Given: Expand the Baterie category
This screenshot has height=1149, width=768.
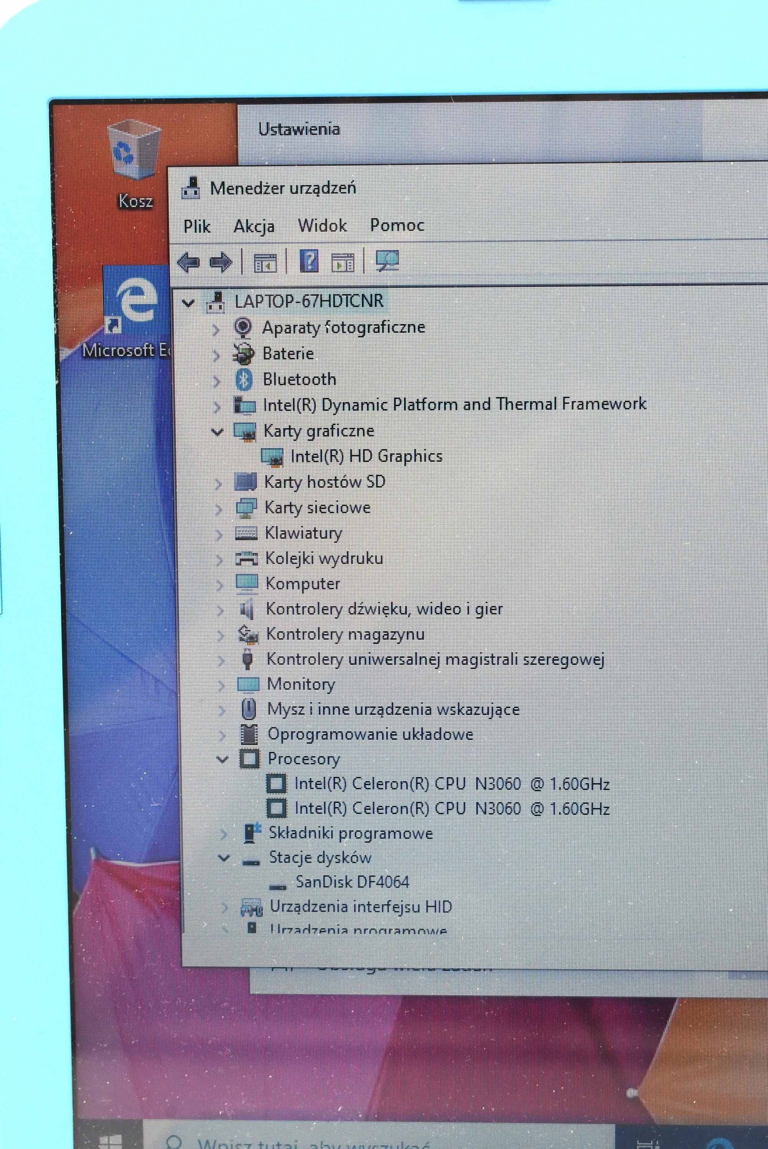Looking at the screenshot, I should tap(217, 355).
